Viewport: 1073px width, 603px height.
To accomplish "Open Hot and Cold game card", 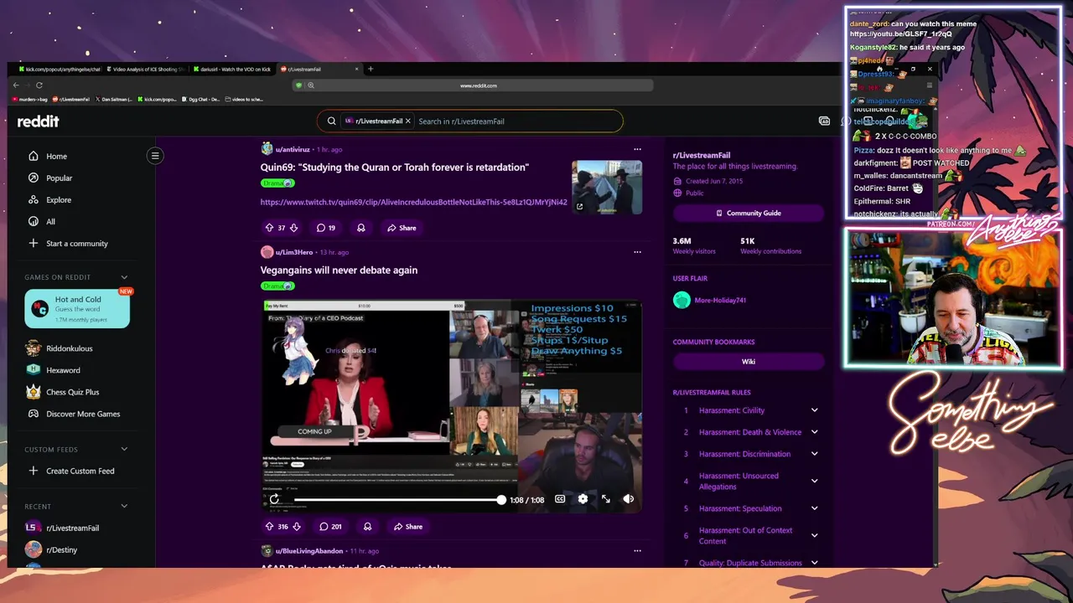I will click(x=77, y=309).
